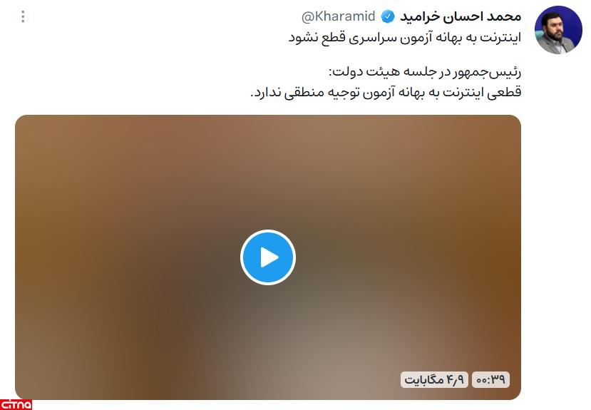The height and width of the screenshot is (410, 591).
Task: Open the محمد احسان خرامید profile name
Action: [x=461, y=16]
